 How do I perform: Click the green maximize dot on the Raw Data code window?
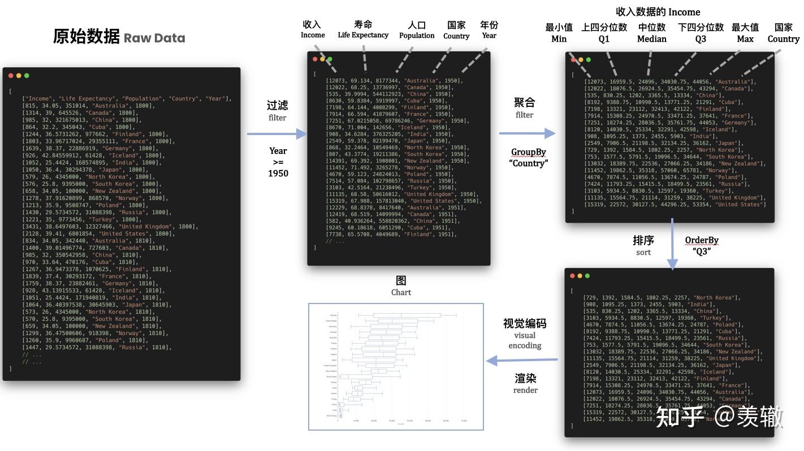[x=26, y=75]
